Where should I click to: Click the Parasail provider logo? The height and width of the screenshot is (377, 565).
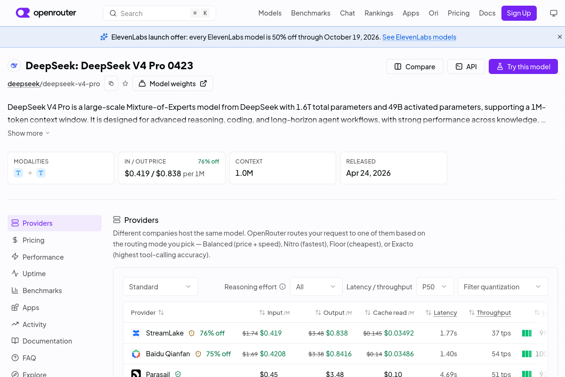pos(136,374)
